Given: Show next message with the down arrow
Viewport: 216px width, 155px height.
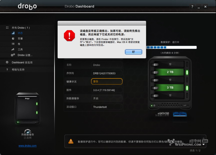Looking at the screenshot, I should pos(204,145).
